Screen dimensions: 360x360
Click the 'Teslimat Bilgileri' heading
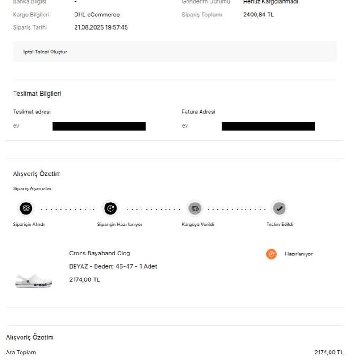tap(37, 94)
